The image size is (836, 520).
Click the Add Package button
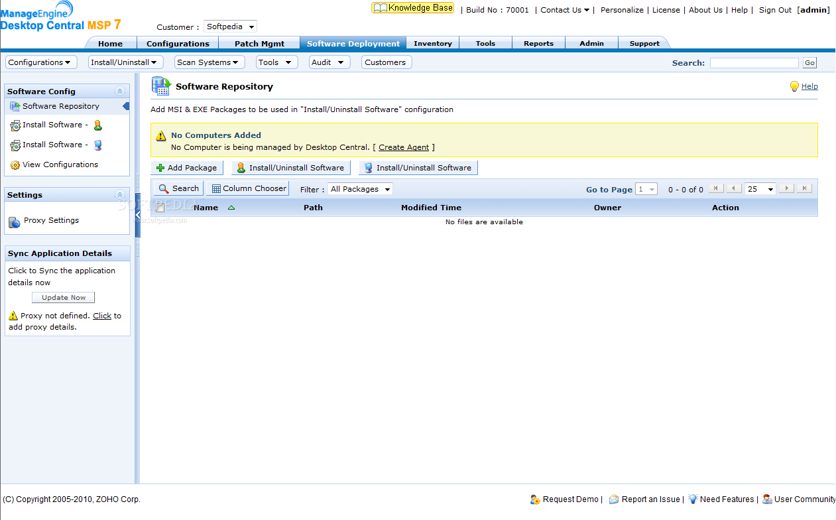(187, 168)
